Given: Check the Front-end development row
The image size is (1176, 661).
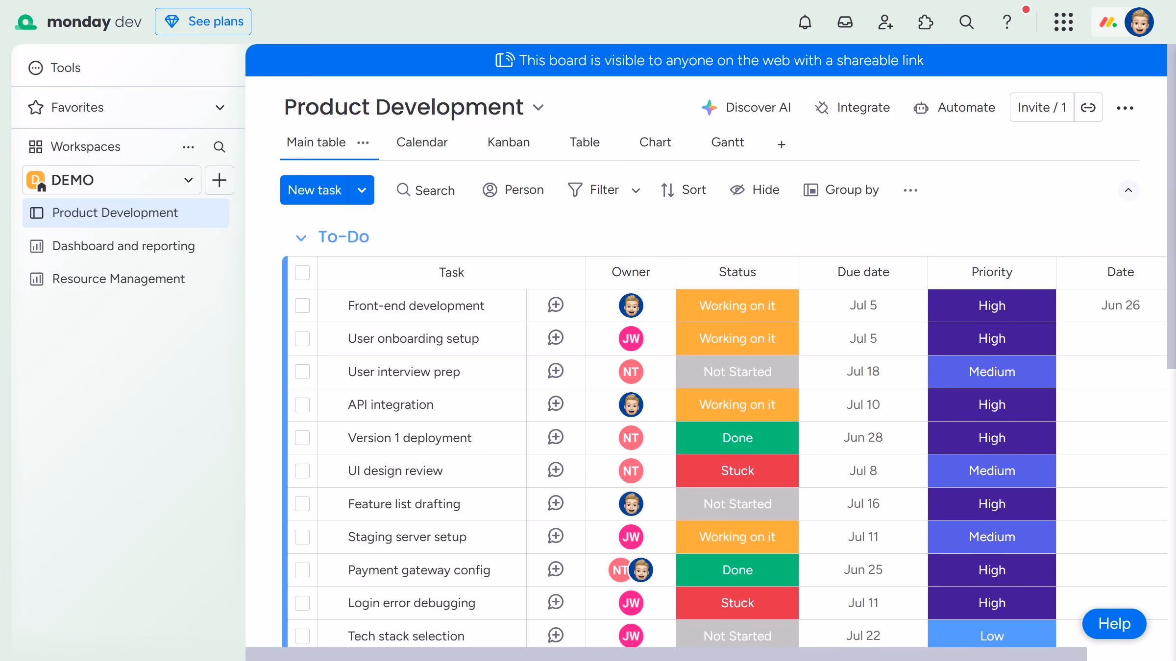Looking at the screenshot, I should [302, 306].
